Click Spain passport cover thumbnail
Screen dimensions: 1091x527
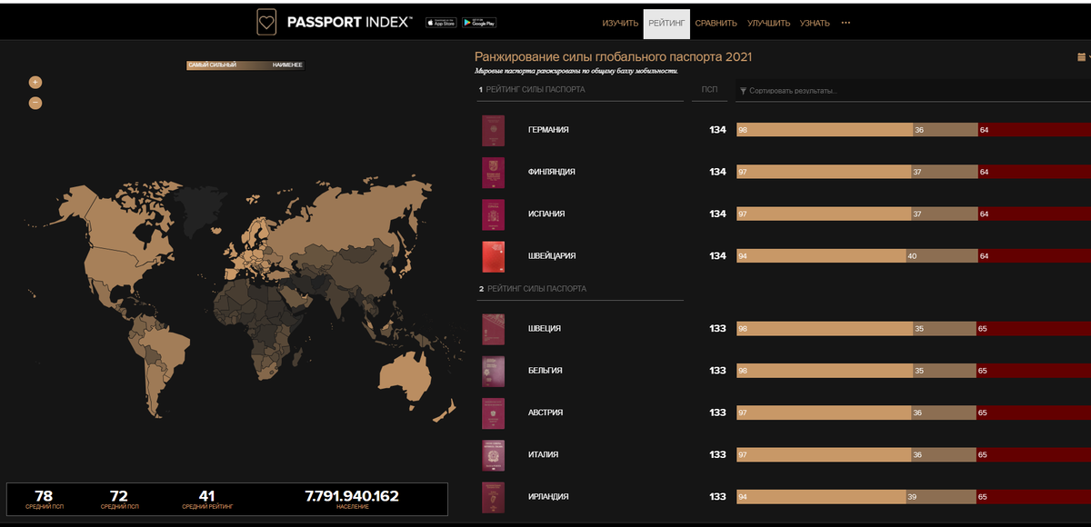click(493, 214)
